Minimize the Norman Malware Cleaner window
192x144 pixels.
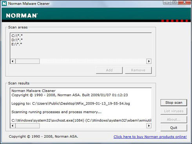(x=167, y=2)
